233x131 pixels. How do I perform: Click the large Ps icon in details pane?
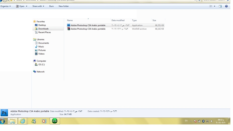[4, 113]
